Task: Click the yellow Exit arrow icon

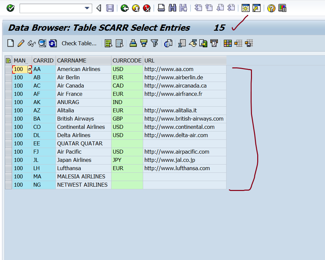Action: tap(136, 8)
